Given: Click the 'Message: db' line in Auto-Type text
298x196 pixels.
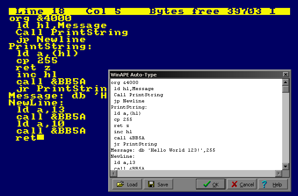Looking at the screenshot, I should [163, 150].
